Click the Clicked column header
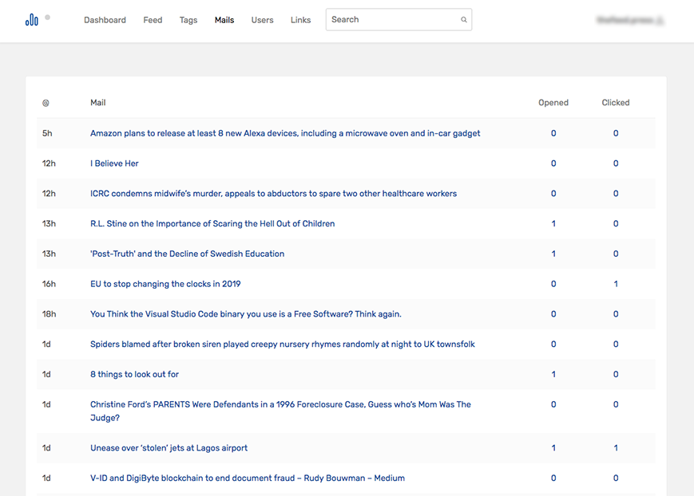The width and height of the screenshot is (694, 496). pos(615,103)
